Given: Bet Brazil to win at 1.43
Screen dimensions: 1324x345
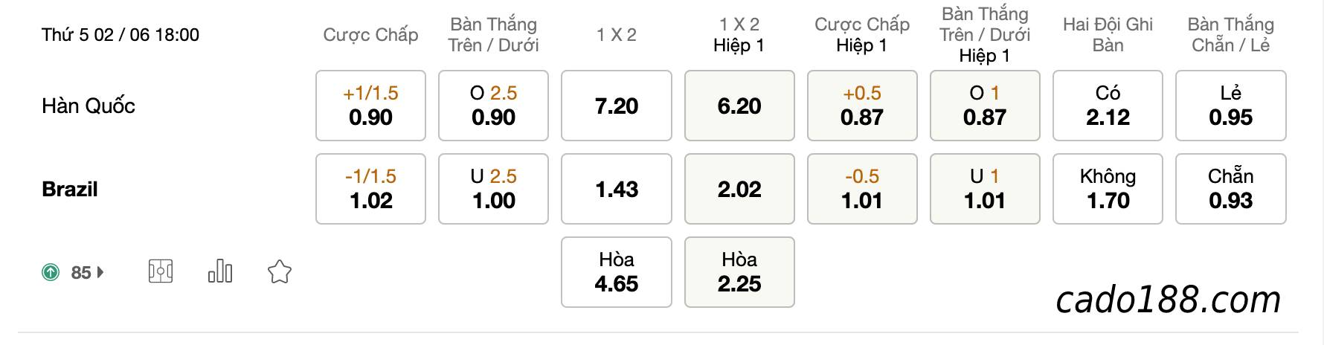Looking at the screenshot, I should (x=617, y=189).
